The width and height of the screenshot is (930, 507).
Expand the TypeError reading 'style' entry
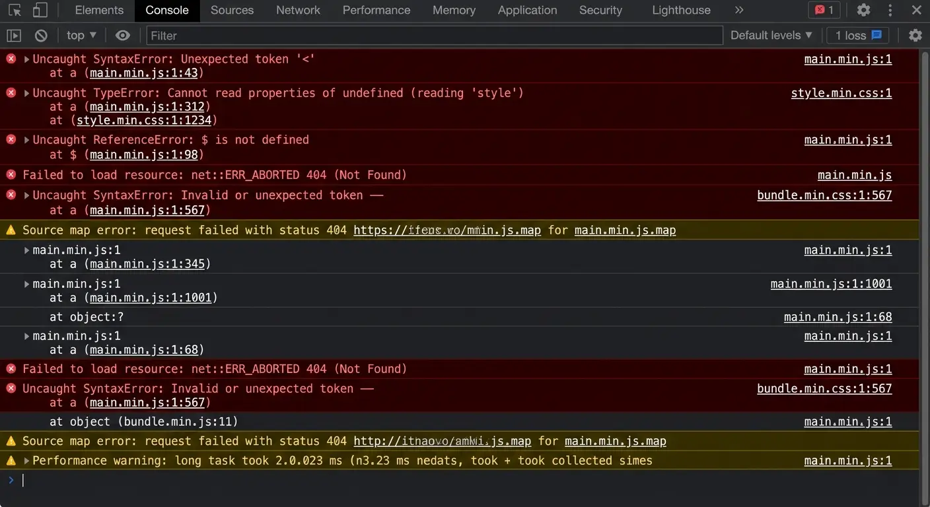[x=26, y=93]
